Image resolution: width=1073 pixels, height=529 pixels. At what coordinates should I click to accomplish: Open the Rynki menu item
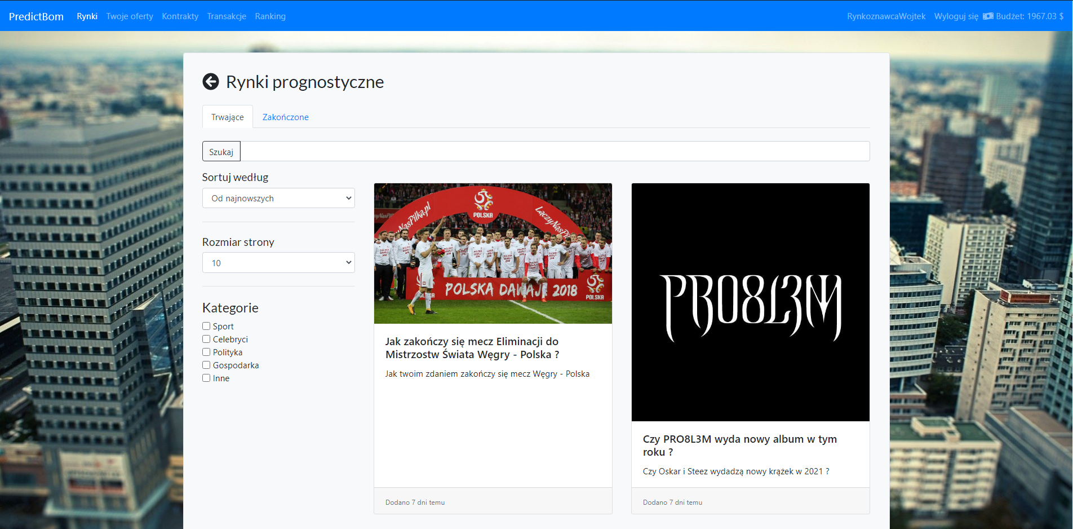pyautogui.click(x=87, y=16)
